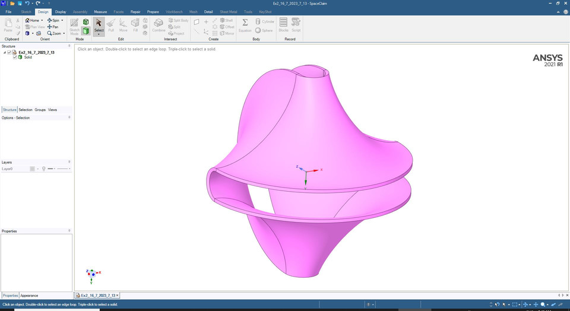Switch to 3D mode green cube icon
This screenshot has height=311, width=570.
point(85,31)
